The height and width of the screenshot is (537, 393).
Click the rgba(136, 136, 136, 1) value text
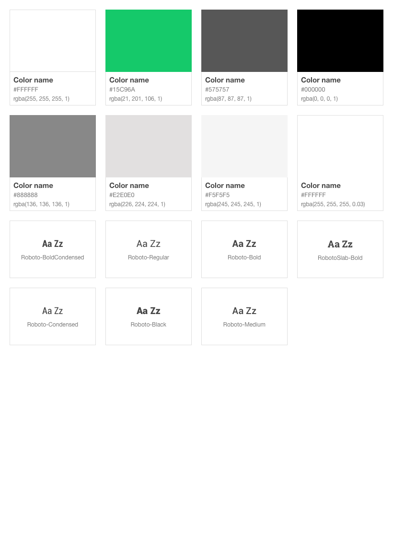[x=41, y=204]
